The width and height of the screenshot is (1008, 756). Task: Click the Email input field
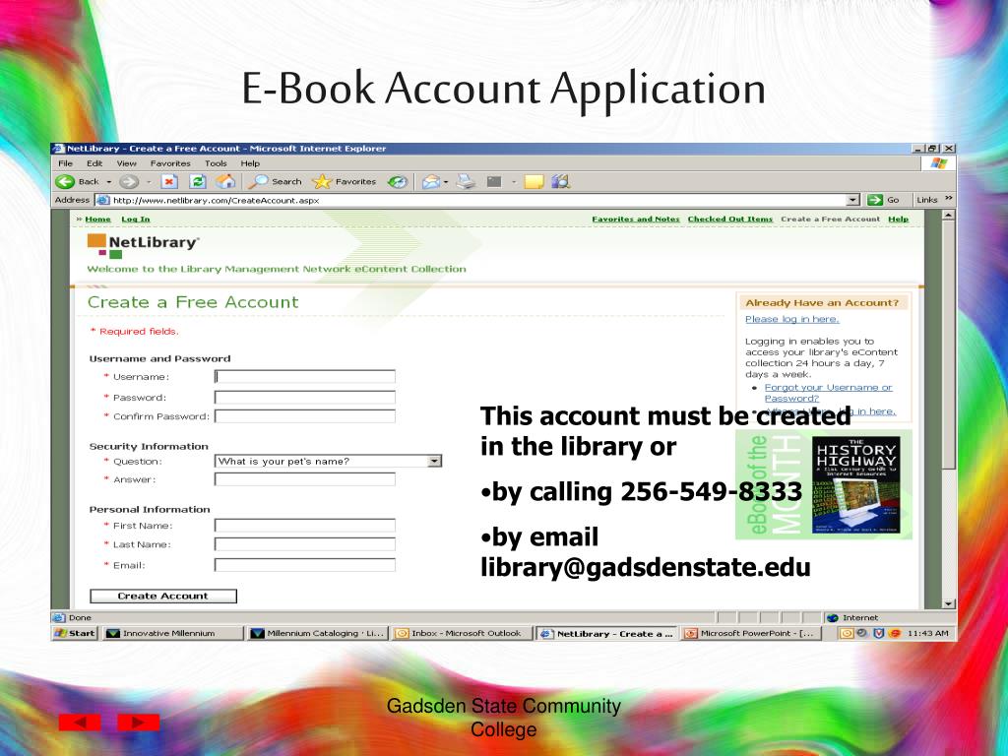coord(305,565)
